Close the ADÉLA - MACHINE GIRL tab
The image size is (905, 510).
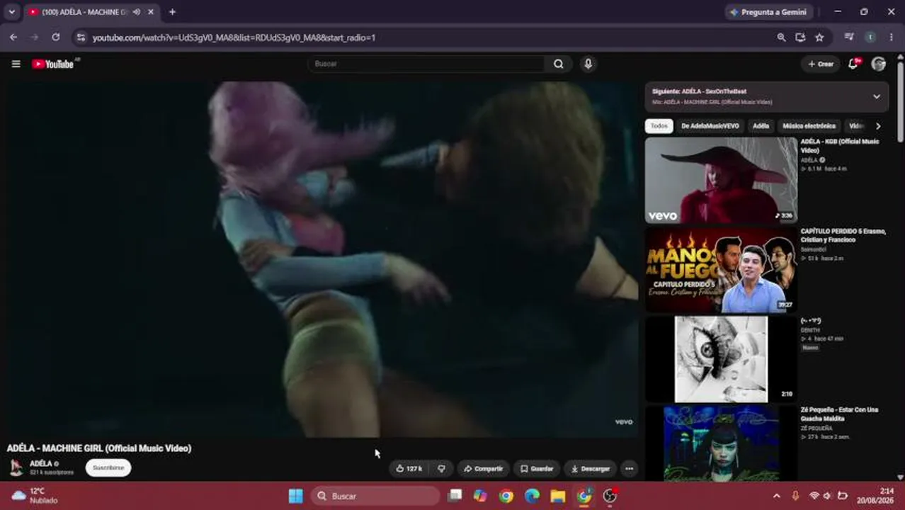(150, 12)
